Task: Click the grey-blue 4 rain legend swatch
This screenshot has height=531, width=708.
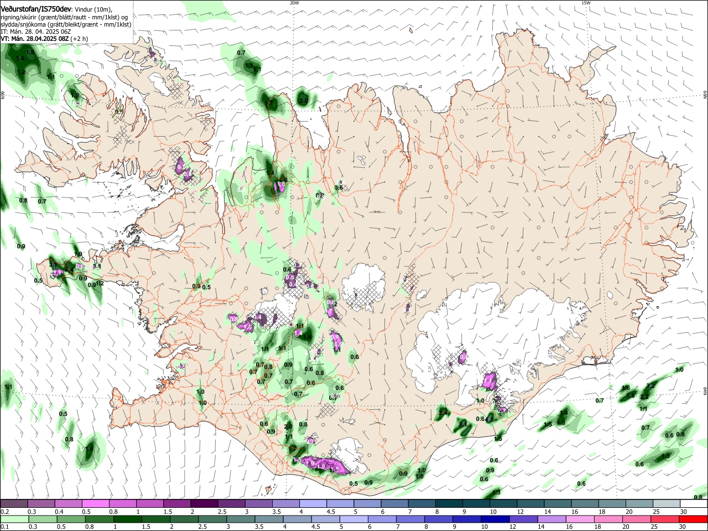Action: (x=296, y=519)
